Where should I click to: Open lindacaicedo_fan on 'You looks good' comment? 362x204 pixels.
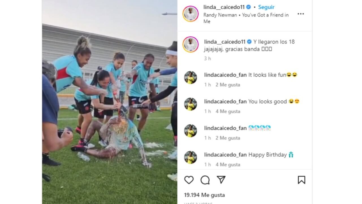[x=225, y=101]
